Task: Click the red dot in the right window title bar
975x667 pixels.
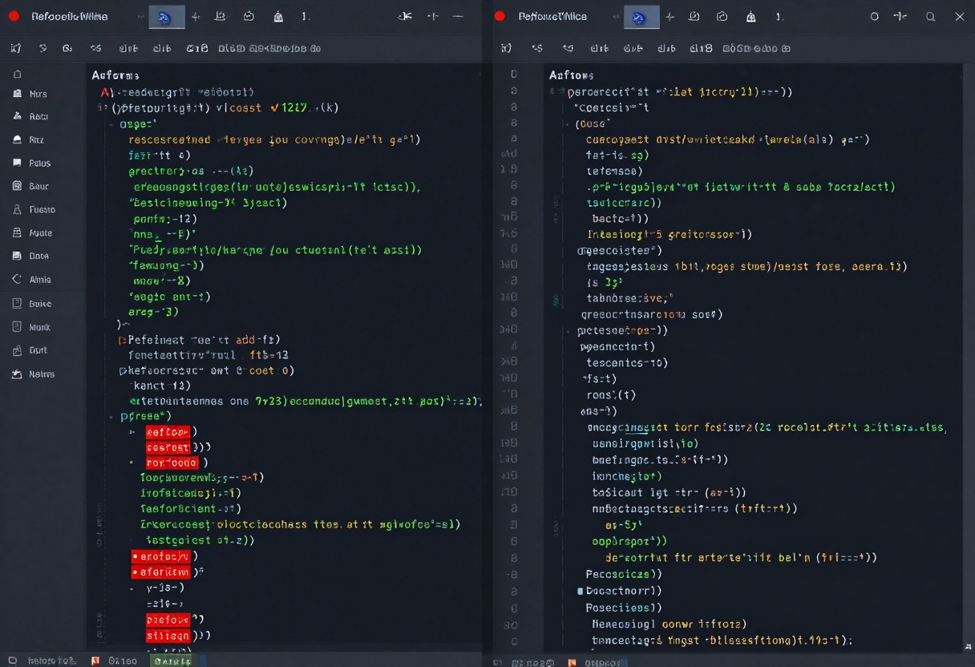Action: [x=500, y=16]
